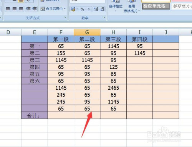Open the accounting format dropdown arrow
The height and width of the screenshot is (147, 192).
tap(78, 9)
